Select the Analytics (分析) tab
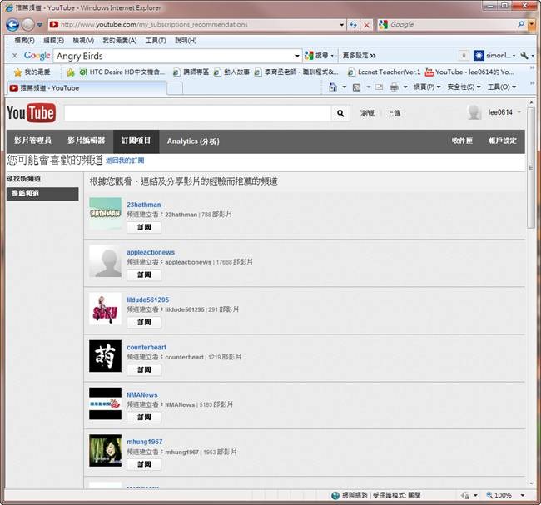The width and height of the screenshot is (541, 505). (x=193, y=141)
